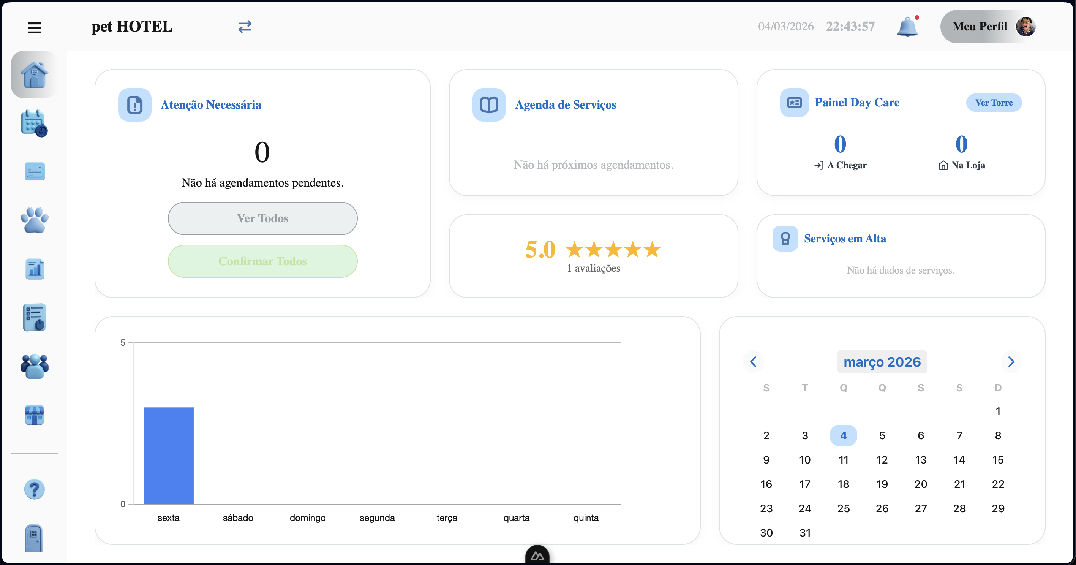Open the hamburger menu
The height and width of the screenshot is (565, 1076).
coord(35,28)
